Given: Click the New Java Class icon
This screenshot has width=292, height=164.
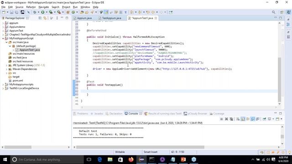Looking at the screenshot, I should 73,12.
